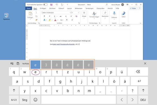Switch to the Überprüfen tab
Image resolution: width=157 pixels, height=105 pixels.
pos(100,8)
